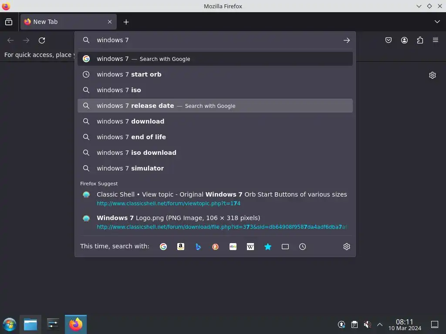Click muted volume tray icon

click(367, 324)
